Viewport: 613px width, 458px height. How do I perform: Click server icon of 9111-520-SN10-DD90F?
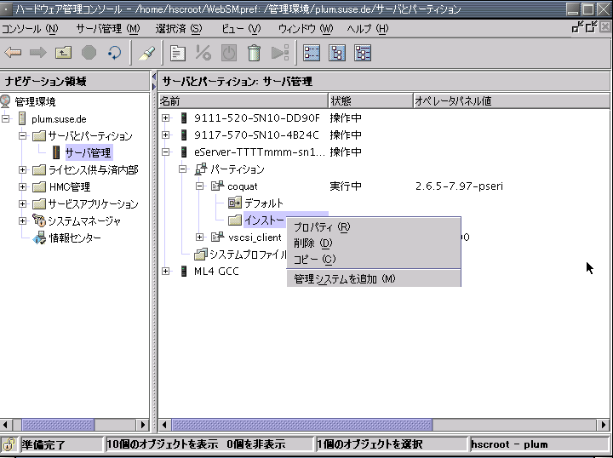point(184,117)
